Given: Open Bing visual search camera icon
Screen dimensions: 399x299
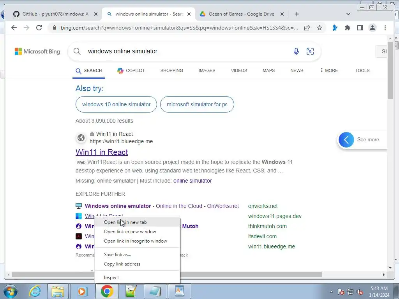Looking at the screenshot, I should tap(310, 51).
